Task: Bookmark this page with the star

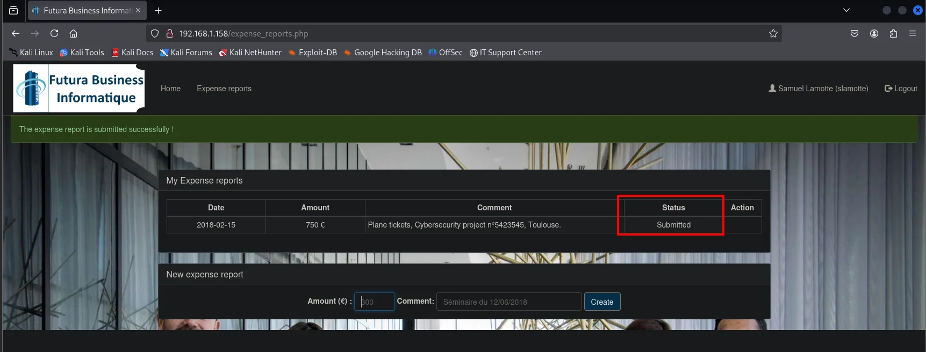Action: (x=773, y=33)
